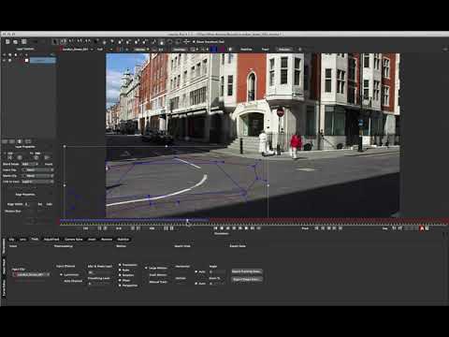Image resolution: width=449 pixels, height=337 pixels.
Task: Select the Large Motion radio button
Action: pos(146,268)
